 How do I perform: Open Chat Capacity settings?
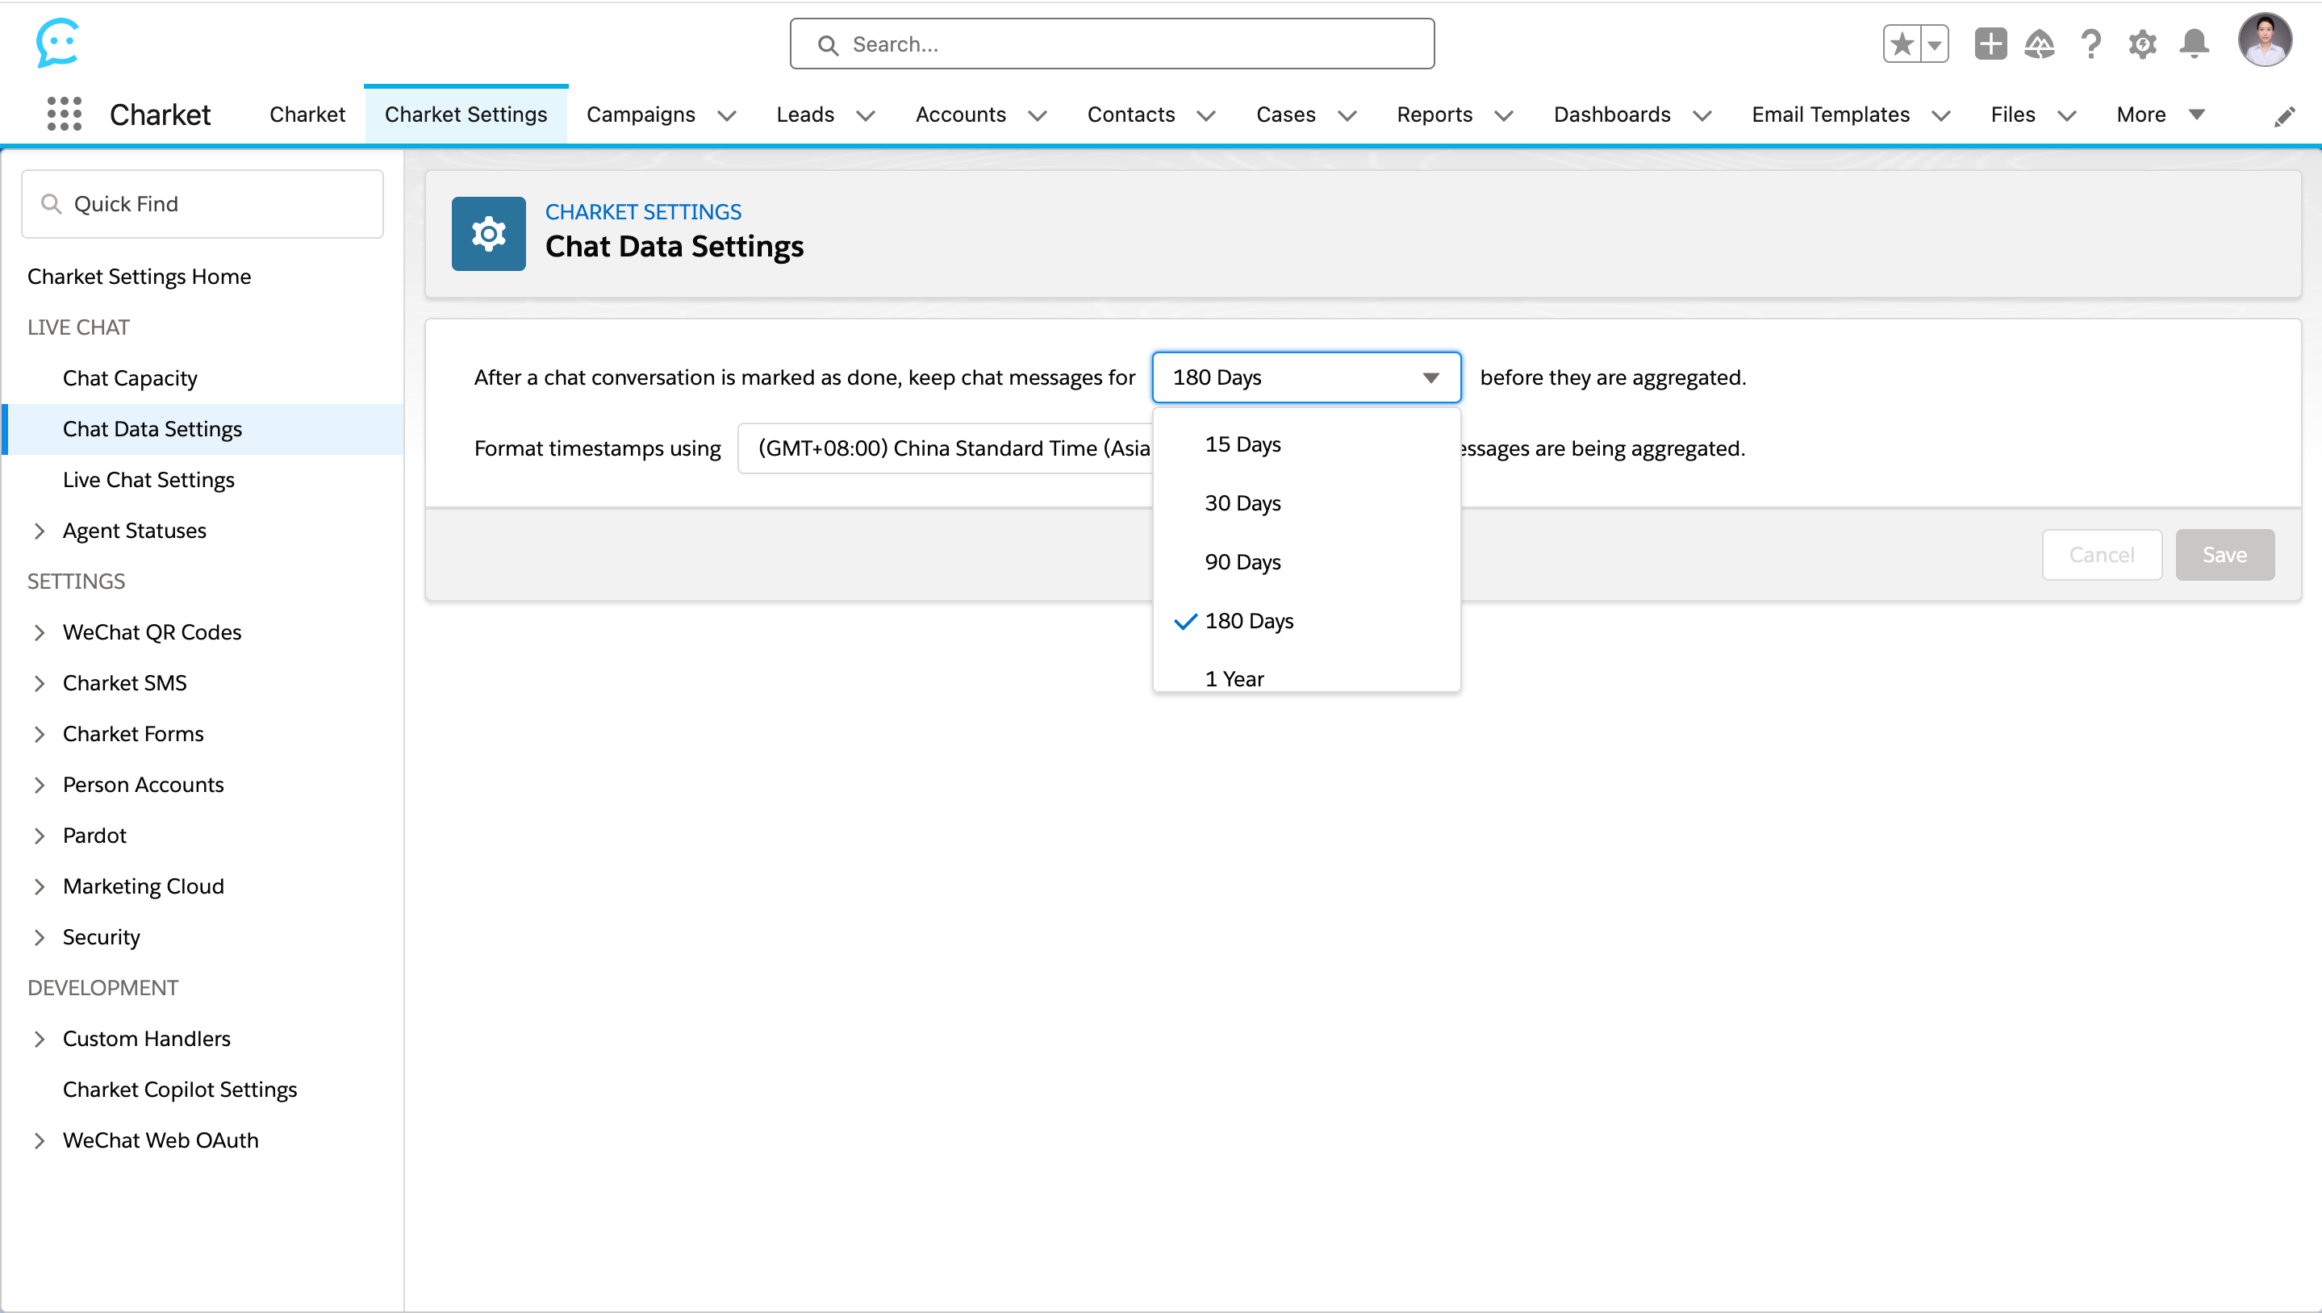[x=130, y=377]
